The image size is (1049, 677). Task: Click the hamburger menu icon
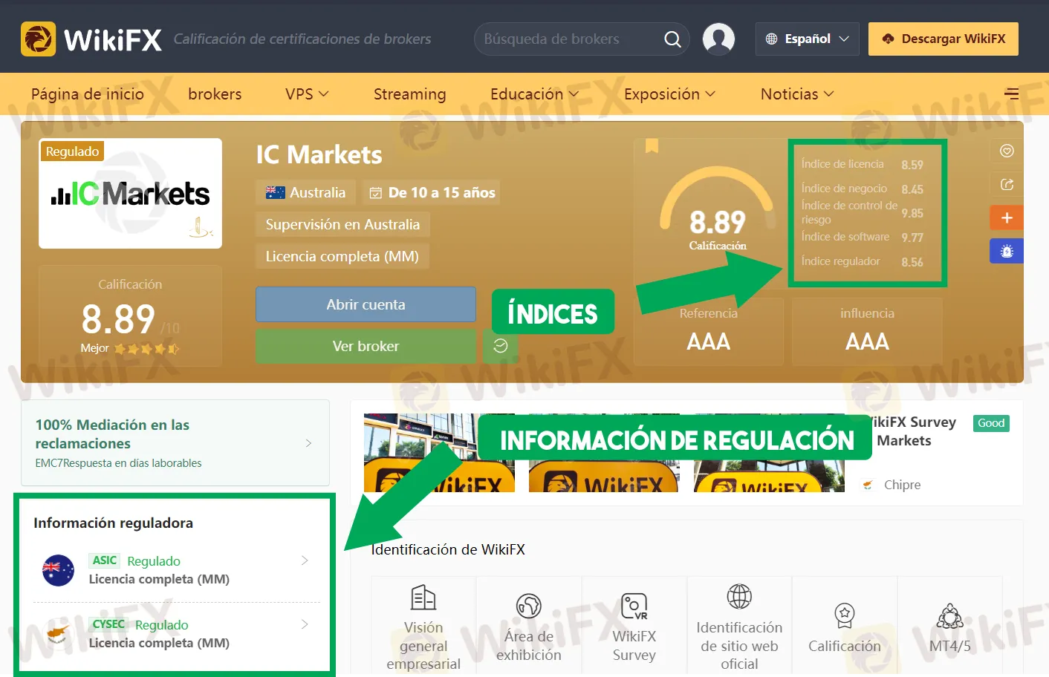point(1011,94)
